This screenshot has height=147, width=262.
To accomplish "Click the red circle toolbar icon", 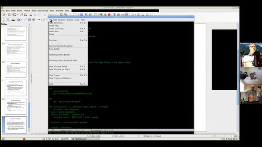I will pos(109,15).
